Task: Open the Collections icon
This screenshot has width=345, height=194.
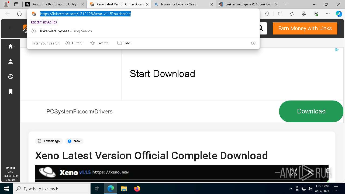Action: (x=304, y=14)
